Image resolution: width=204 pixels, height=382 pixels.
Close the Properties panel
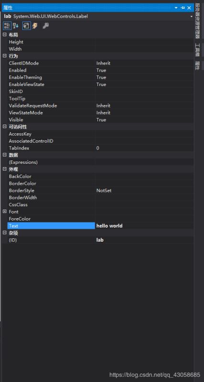click(189, 8)
